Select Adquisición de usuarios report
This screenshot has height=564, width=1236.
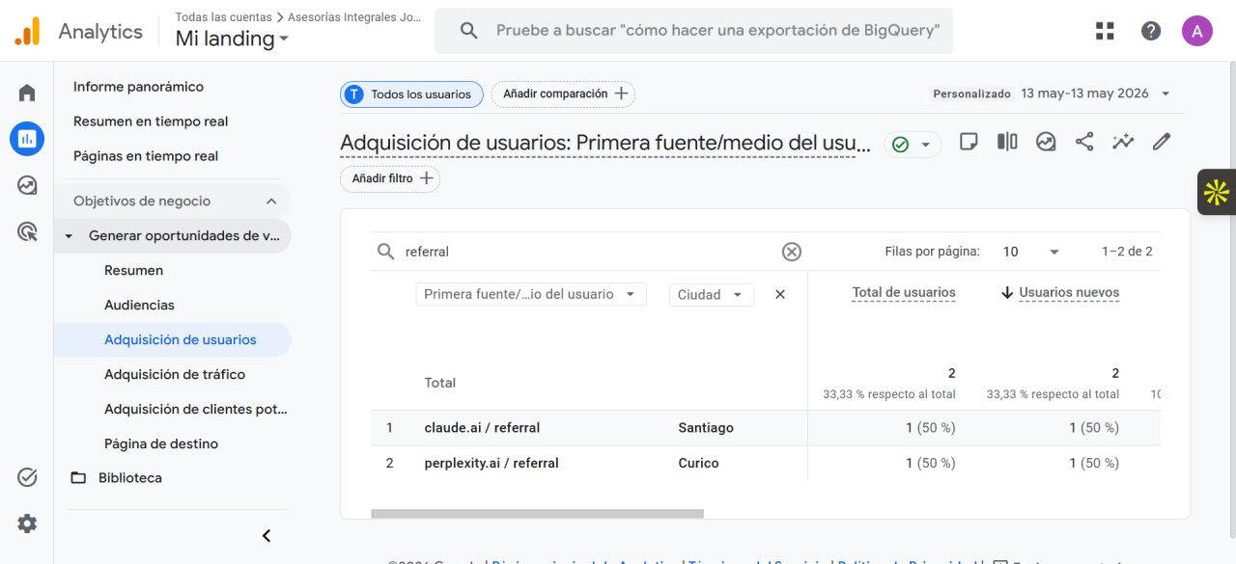(x=173, y=340)
